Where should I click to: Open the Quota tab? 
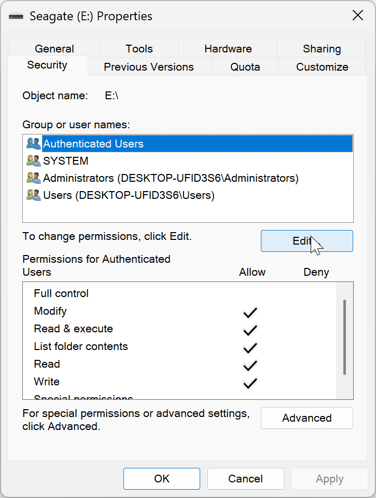[245, 66]
